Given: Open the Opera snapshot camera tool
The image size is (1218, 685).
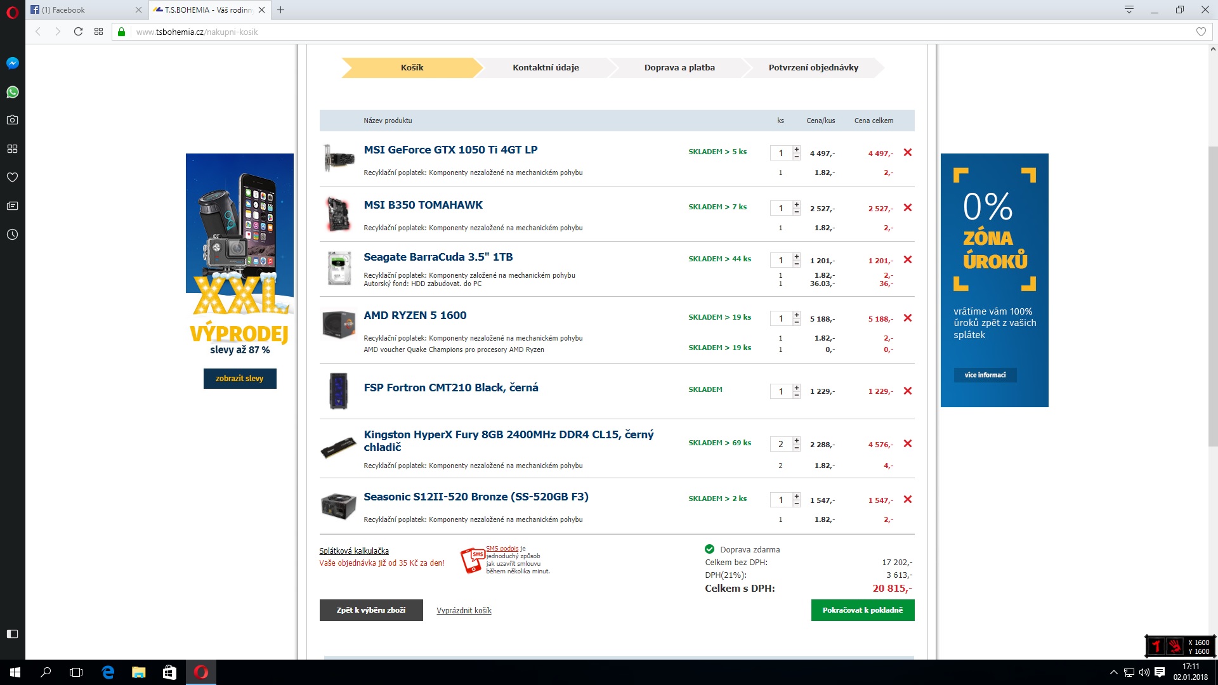Looking at the screenshot, I should [x=12, y=120].
